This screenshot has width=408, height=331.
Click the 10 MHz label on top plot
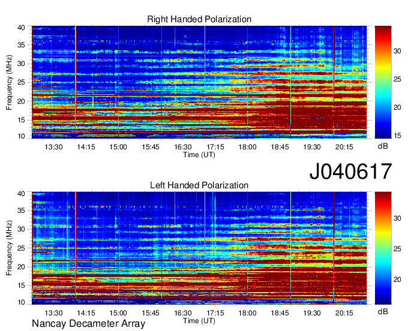21,136
